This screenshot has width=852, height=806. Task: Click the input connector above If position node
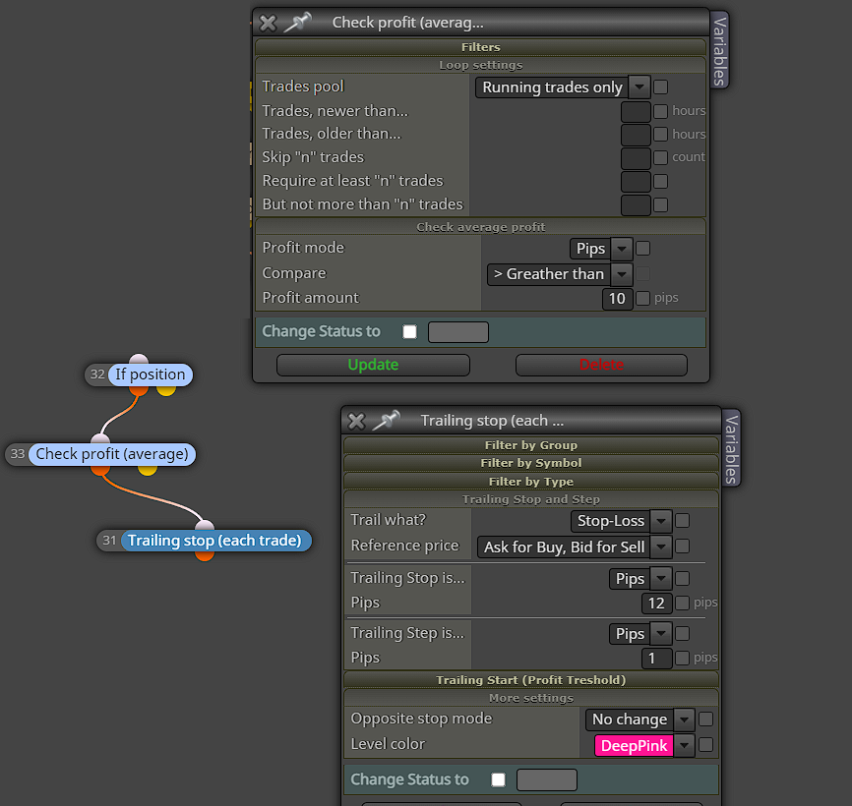(139, 360)
